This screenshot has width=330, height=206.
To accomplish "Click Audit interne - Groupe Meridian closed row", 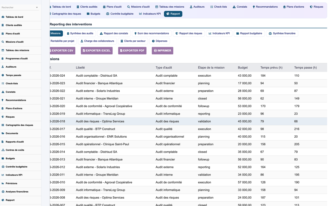I will tap(188, 99).
